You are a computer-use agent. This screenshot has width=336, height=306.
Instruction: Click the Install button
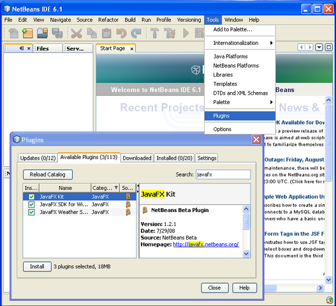pyautogui.click(x=37, y=266)
